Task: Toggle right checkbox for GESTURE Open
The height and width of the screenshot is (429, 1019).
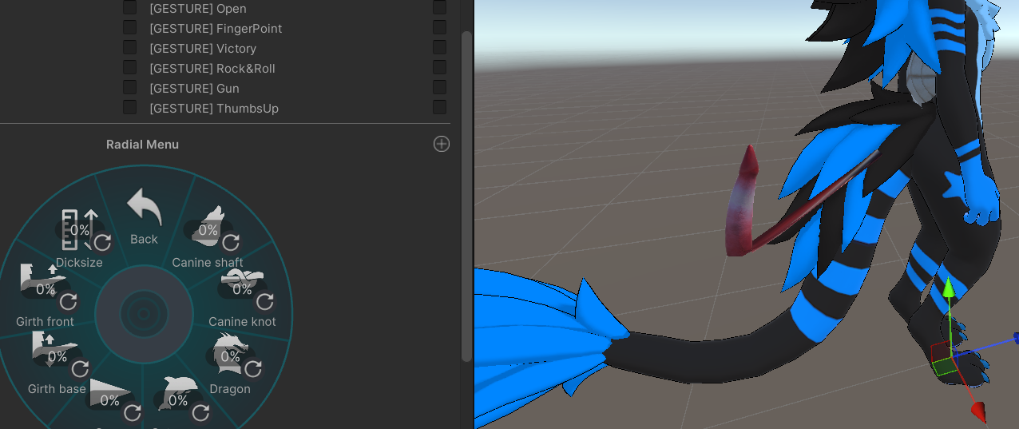Action: (x=439, y=8)
